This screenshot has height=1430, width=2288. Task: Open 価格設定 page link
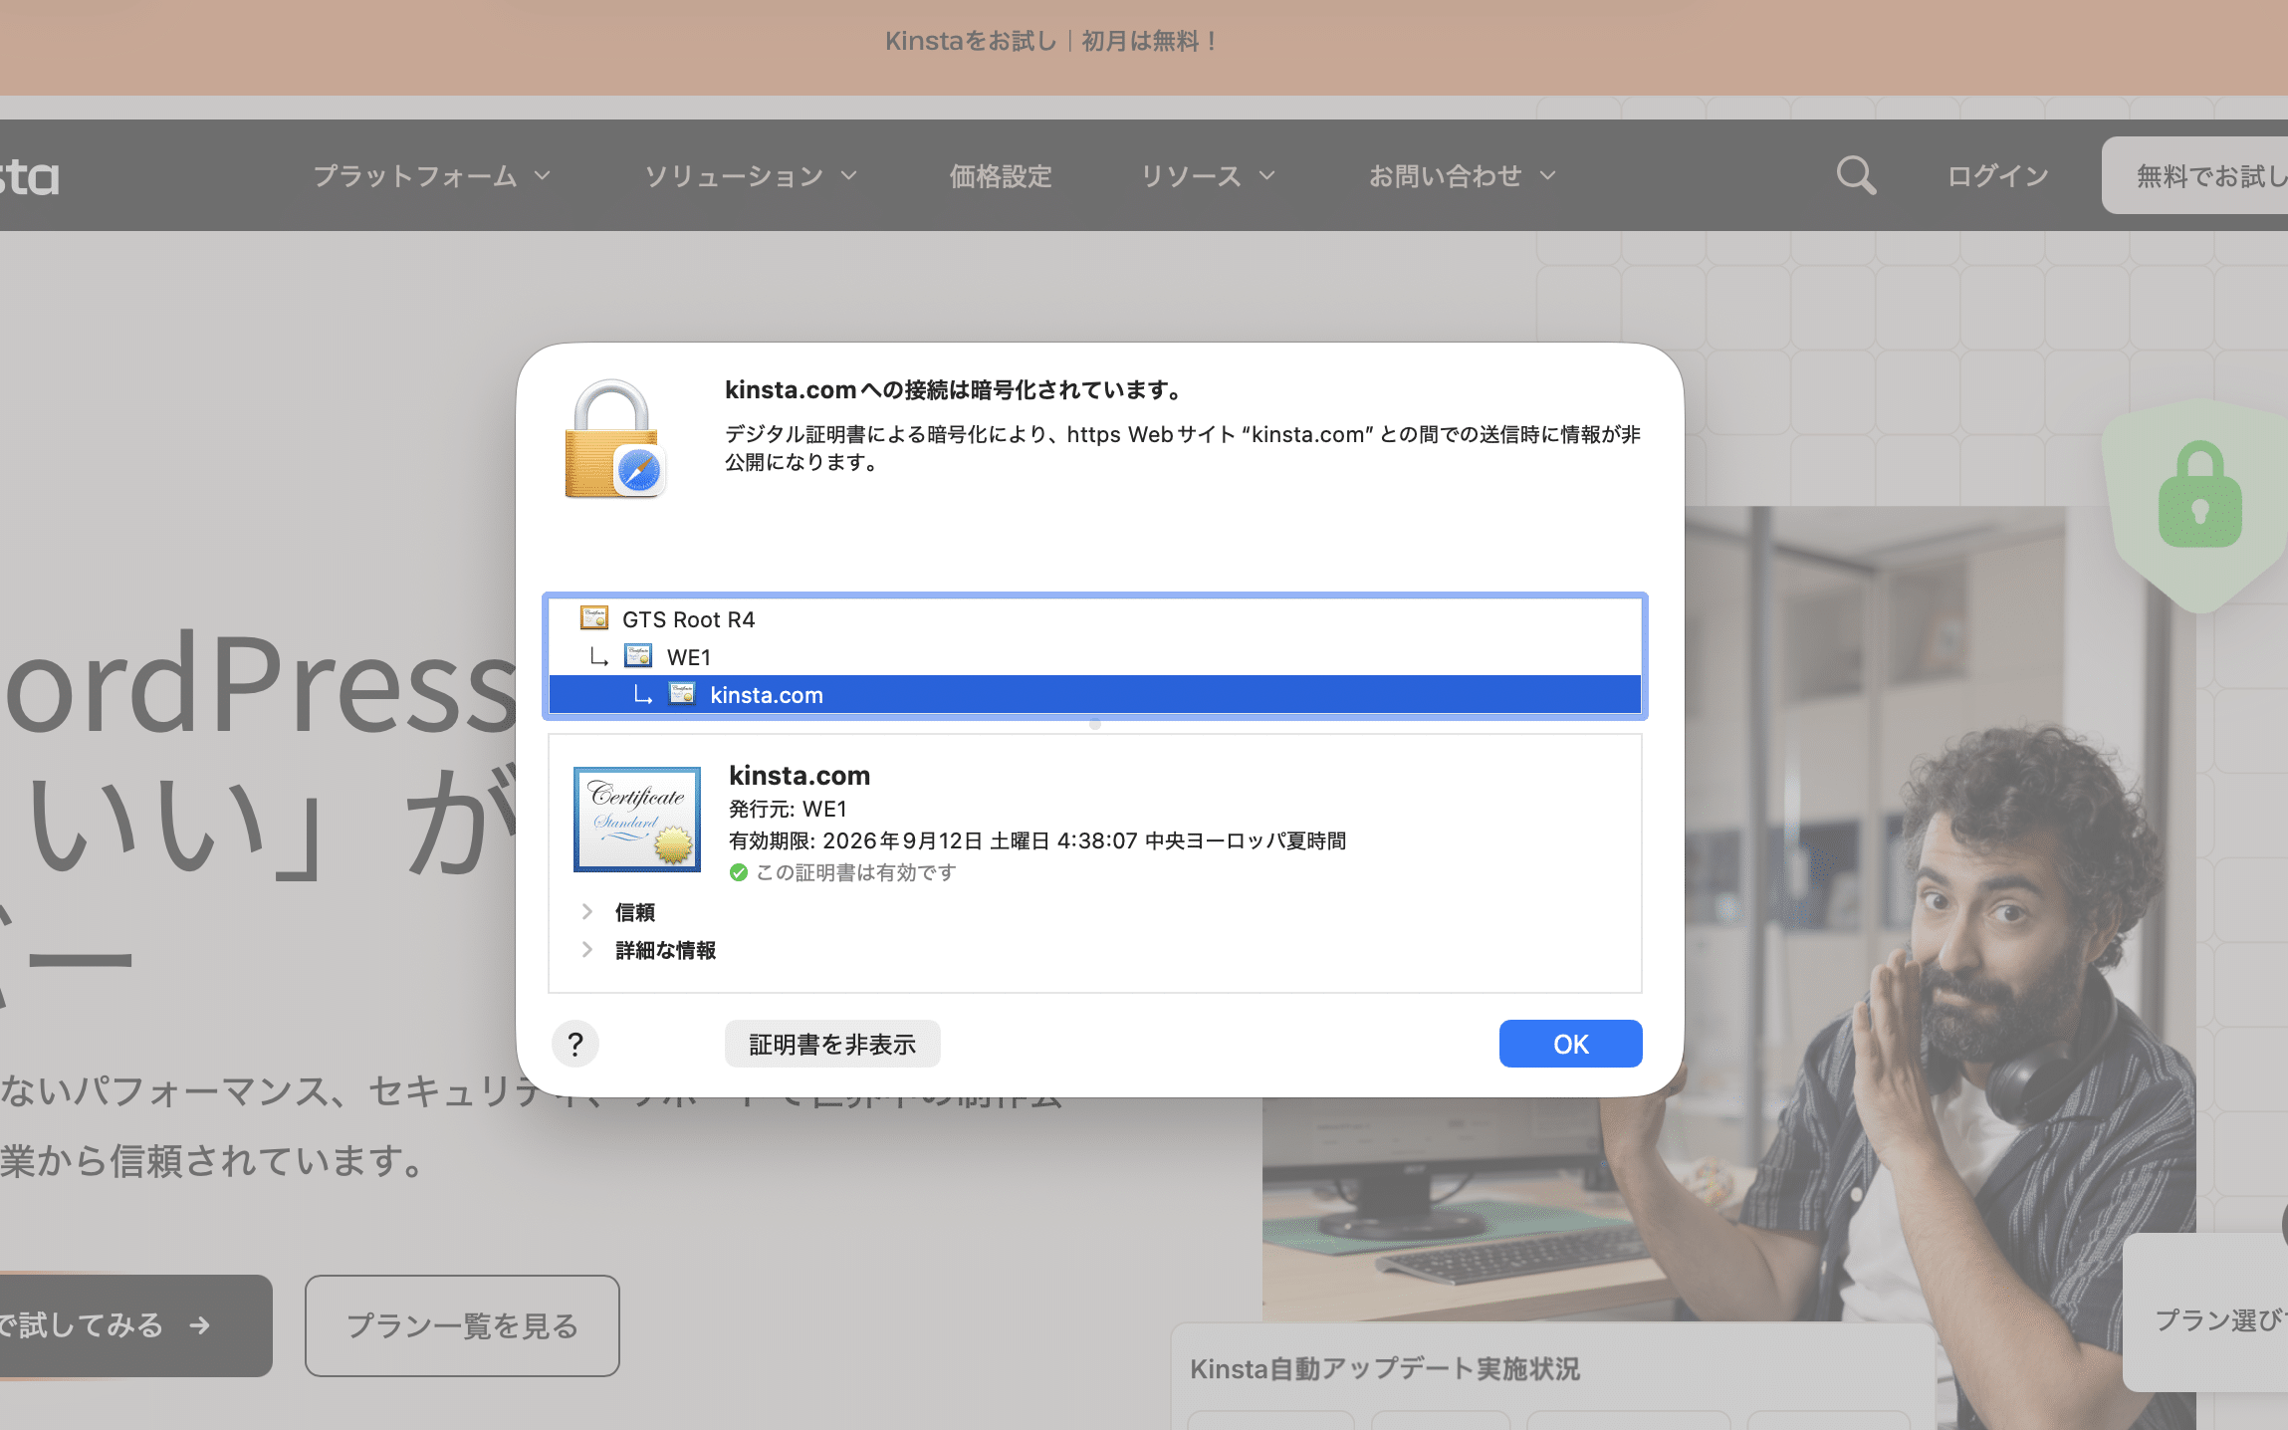pos(1001,175)
